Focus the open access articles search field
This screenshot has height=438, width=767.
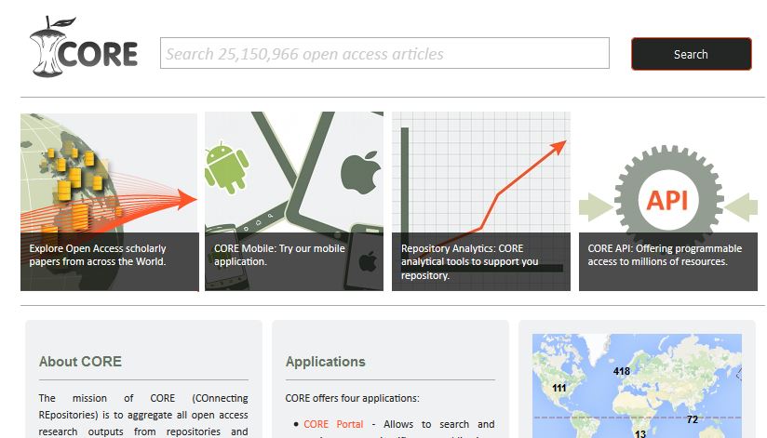(x=384, y=53)
